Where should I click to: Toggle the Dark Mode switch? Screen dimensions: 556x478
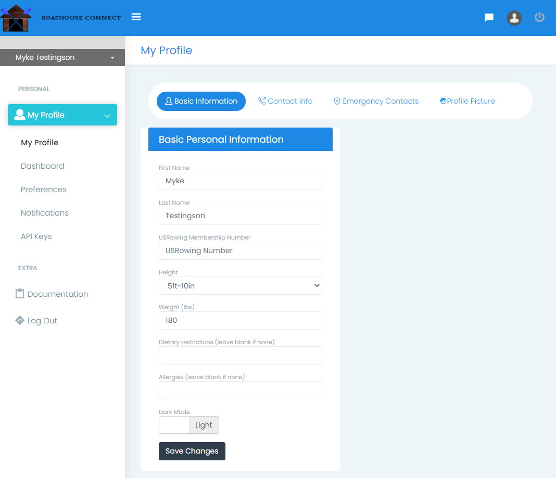point(188,425)
